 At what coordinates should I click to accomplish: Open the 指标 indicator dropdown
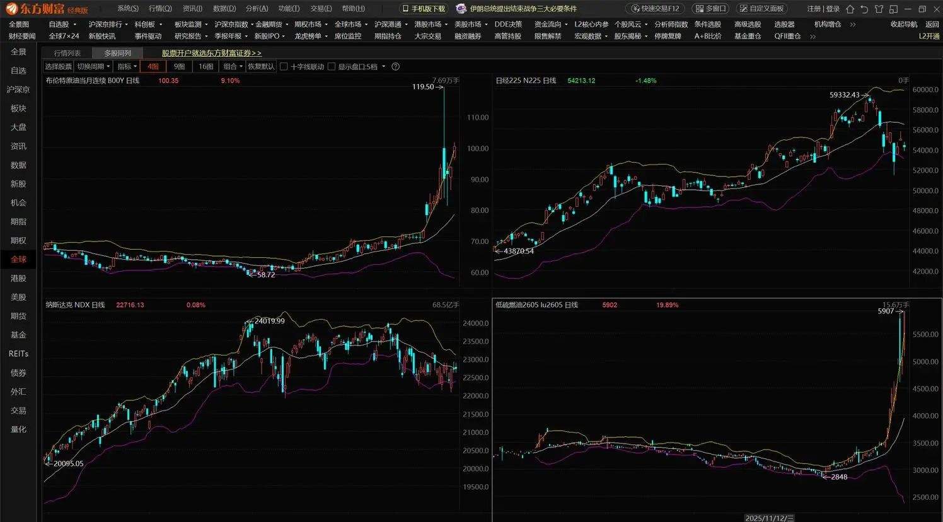tap(127, 67)
